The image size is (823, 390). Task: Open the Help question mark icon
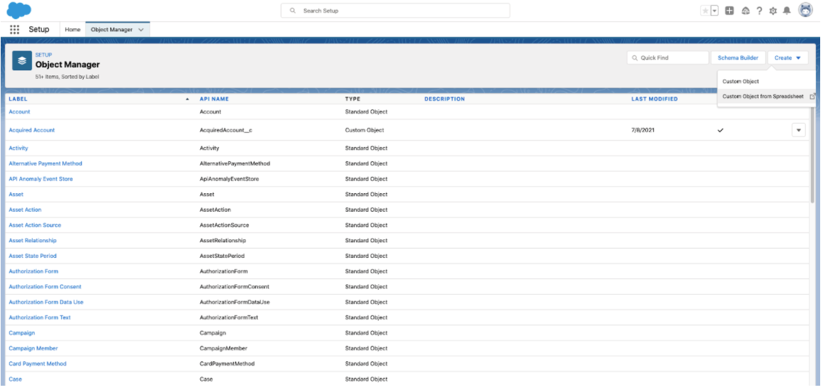coord(773,11)
